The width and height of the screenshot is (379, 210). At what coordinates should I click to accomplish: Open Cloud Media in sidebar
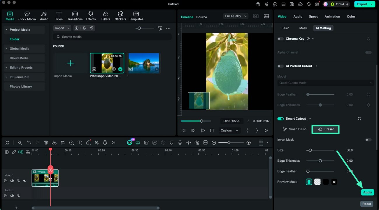point(24,58)
